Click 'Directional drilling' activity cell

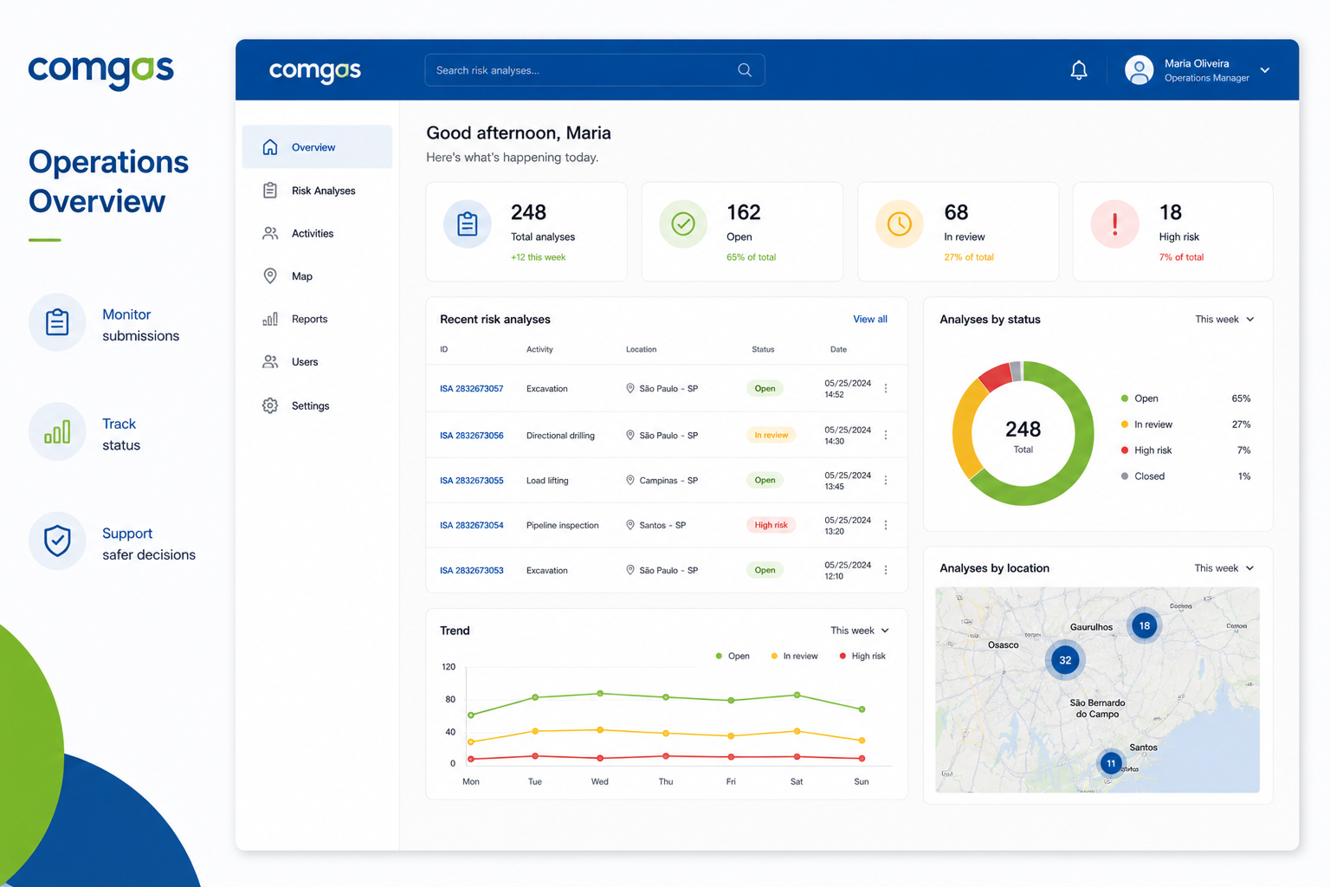tap(560, 436)
